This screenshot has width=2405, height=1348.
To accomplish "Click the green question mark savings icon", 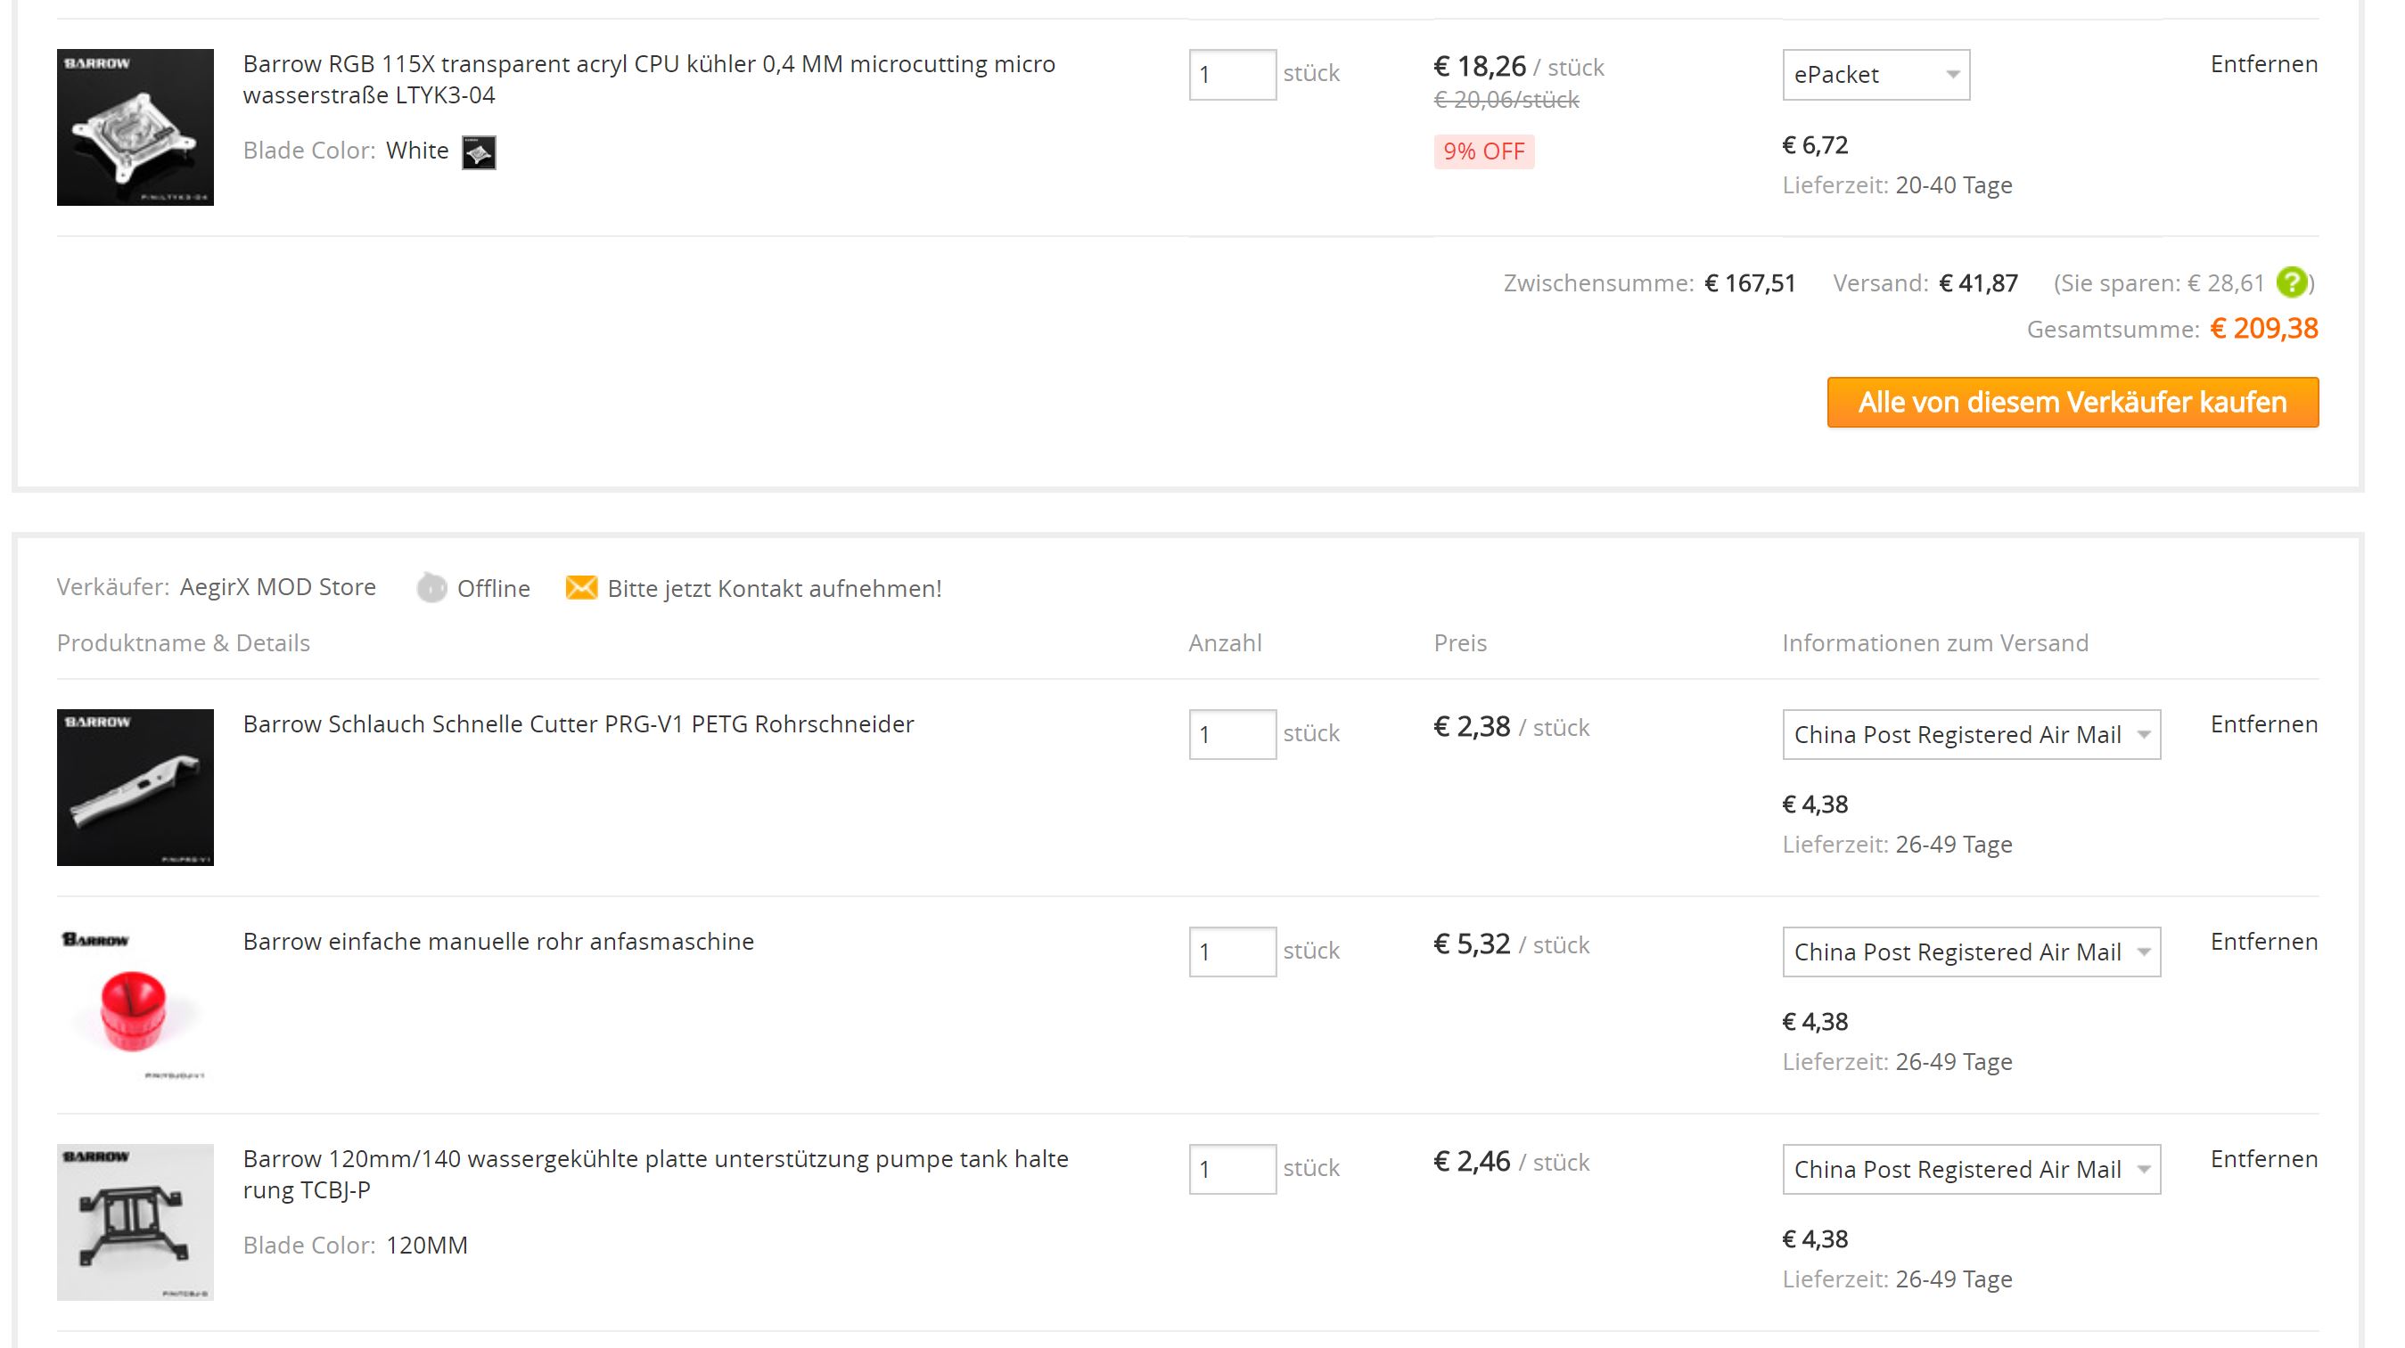I will click(x=2291, y=282).
